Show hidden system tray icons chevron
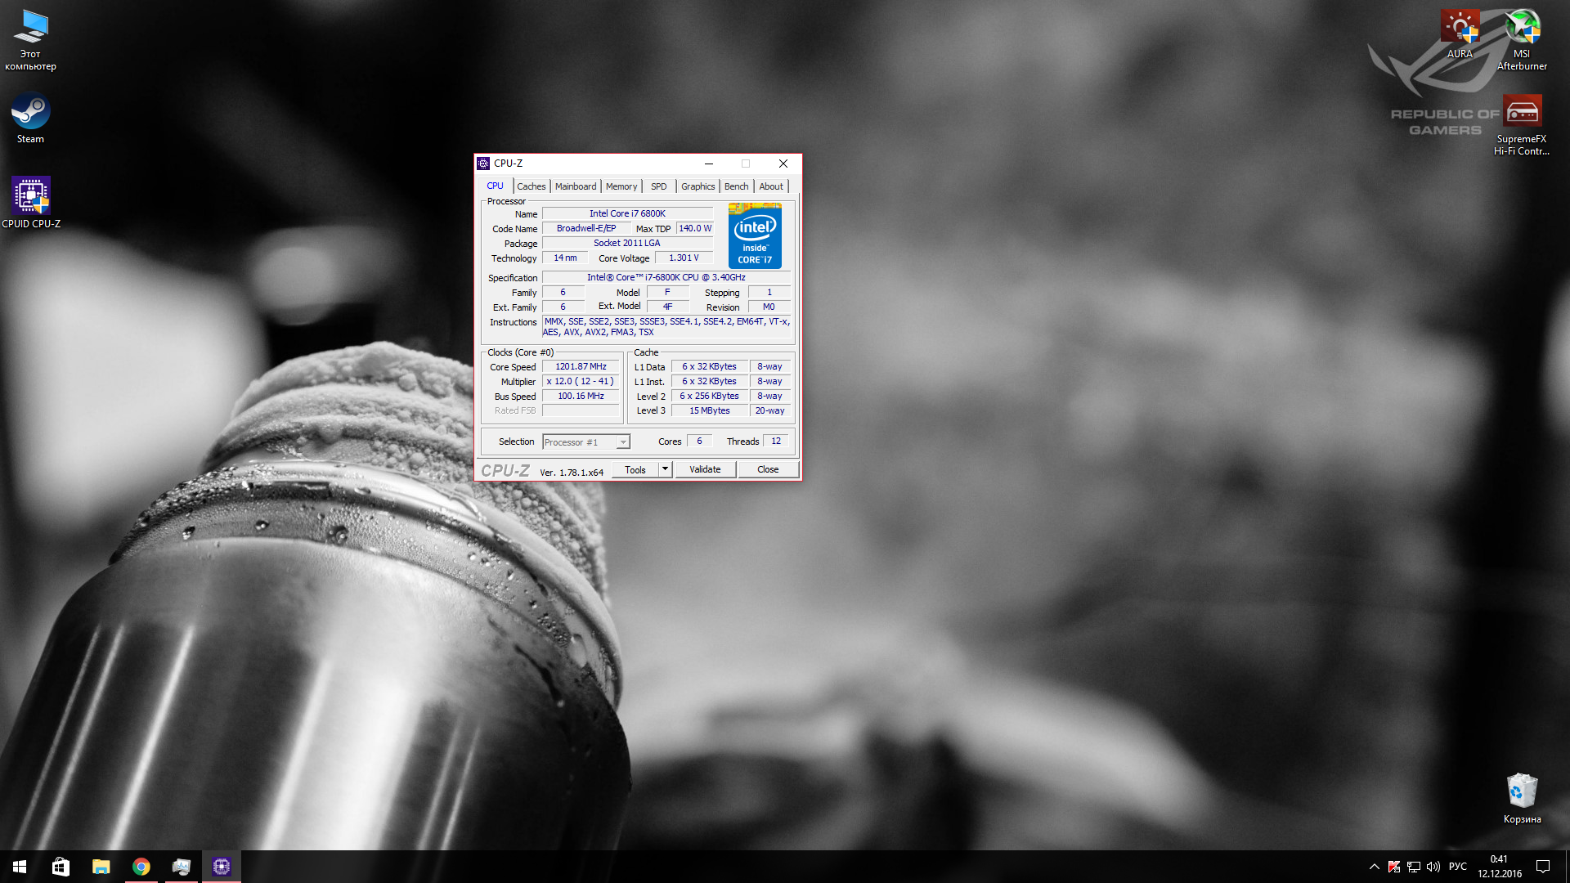 pos(1374,867)
